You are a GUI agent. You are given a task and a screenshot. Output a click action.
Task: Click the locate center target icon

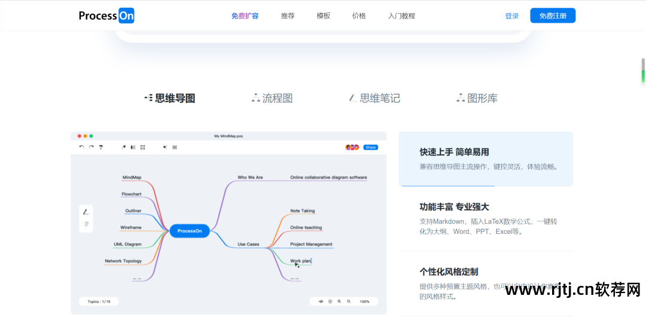[x=330, y=301]
